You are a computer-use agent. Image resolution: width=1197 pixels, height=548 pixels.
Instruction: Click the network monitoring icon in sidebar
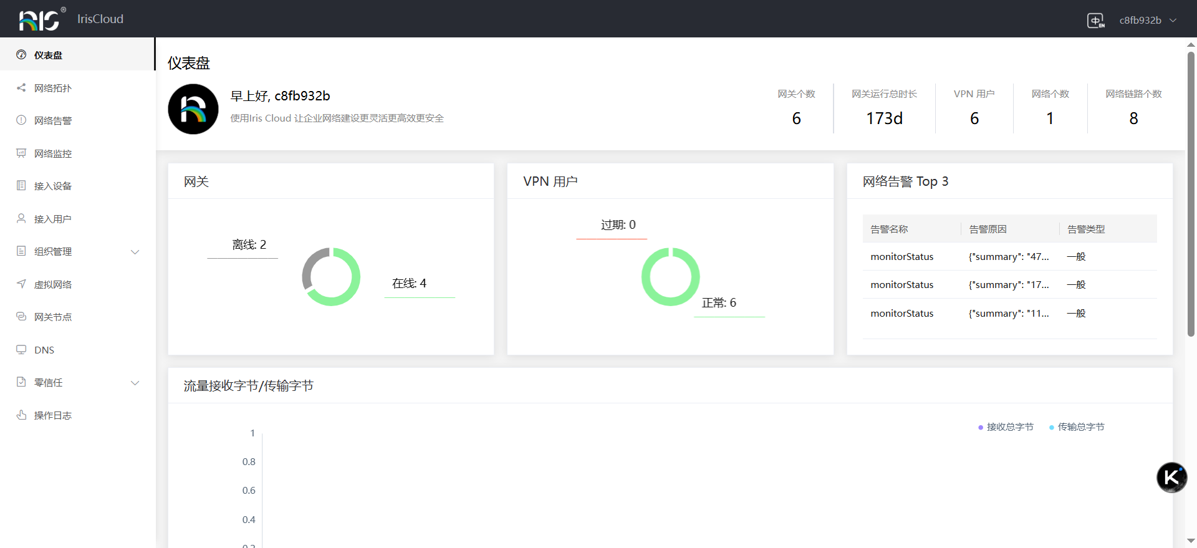(x=21, y=153)
